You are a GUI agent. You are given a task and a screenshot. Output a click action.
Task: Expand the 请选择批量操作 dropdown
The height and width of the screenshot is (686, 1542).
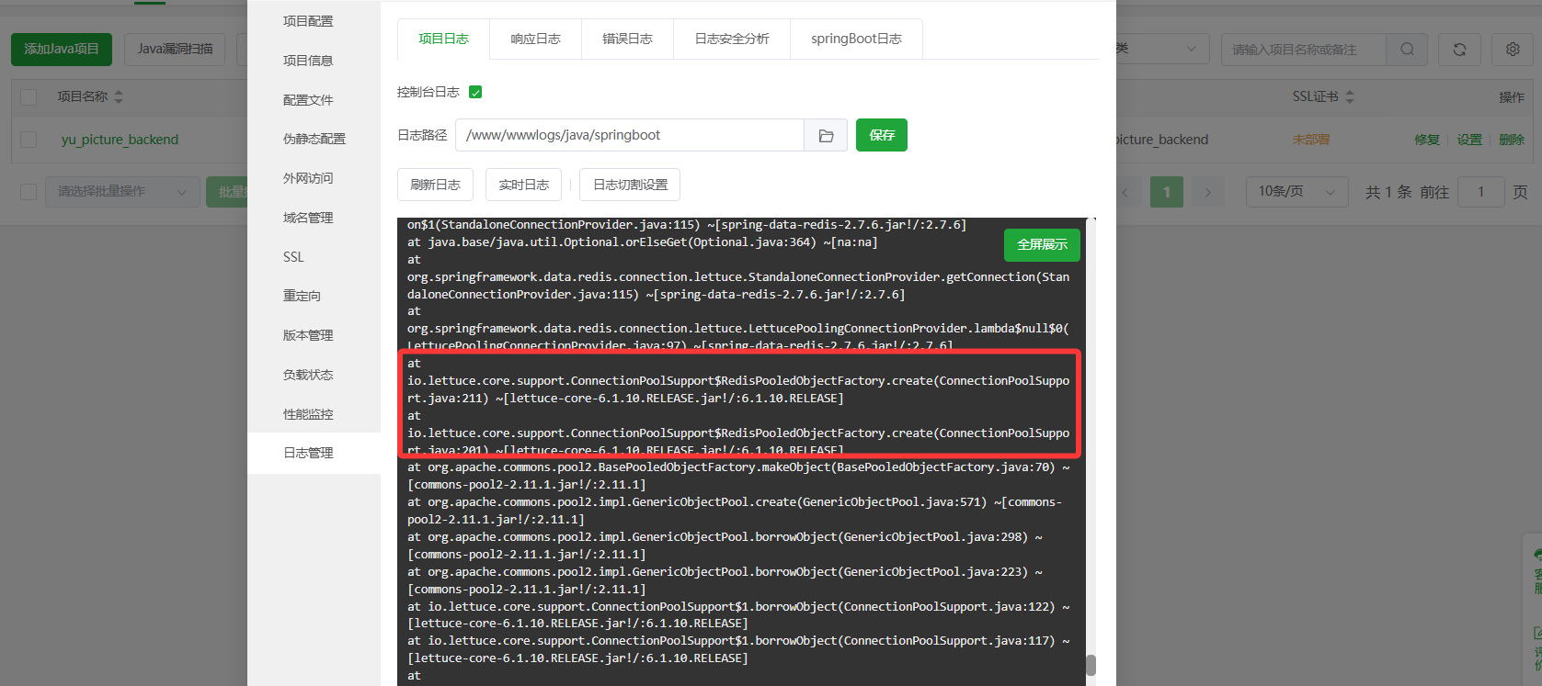click(x=122, y=192)
